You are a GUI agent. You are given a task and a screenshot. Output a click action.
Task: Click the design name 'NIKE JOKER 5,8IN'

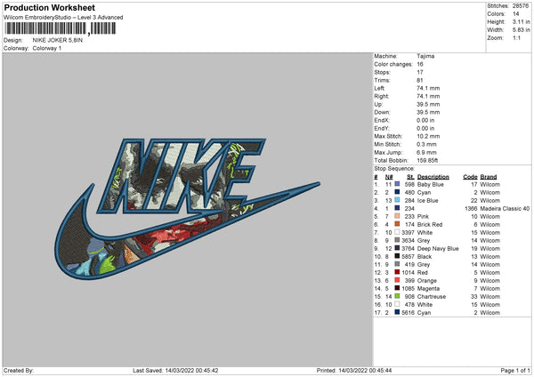pyautogui.click(x=58, y=40)
